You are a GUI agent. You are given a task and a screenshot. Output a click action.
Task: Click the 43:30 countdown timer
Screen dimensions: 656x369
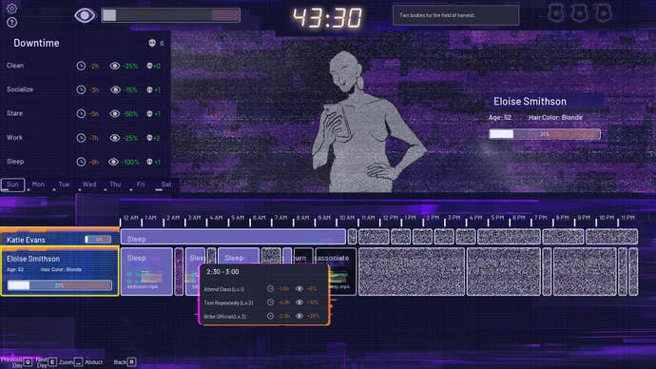(x=327, y=18)
